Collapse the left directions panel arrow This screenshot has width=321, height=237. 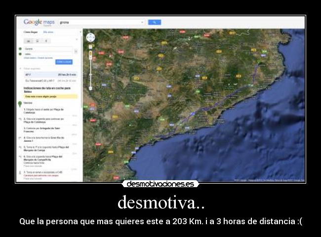80,32
